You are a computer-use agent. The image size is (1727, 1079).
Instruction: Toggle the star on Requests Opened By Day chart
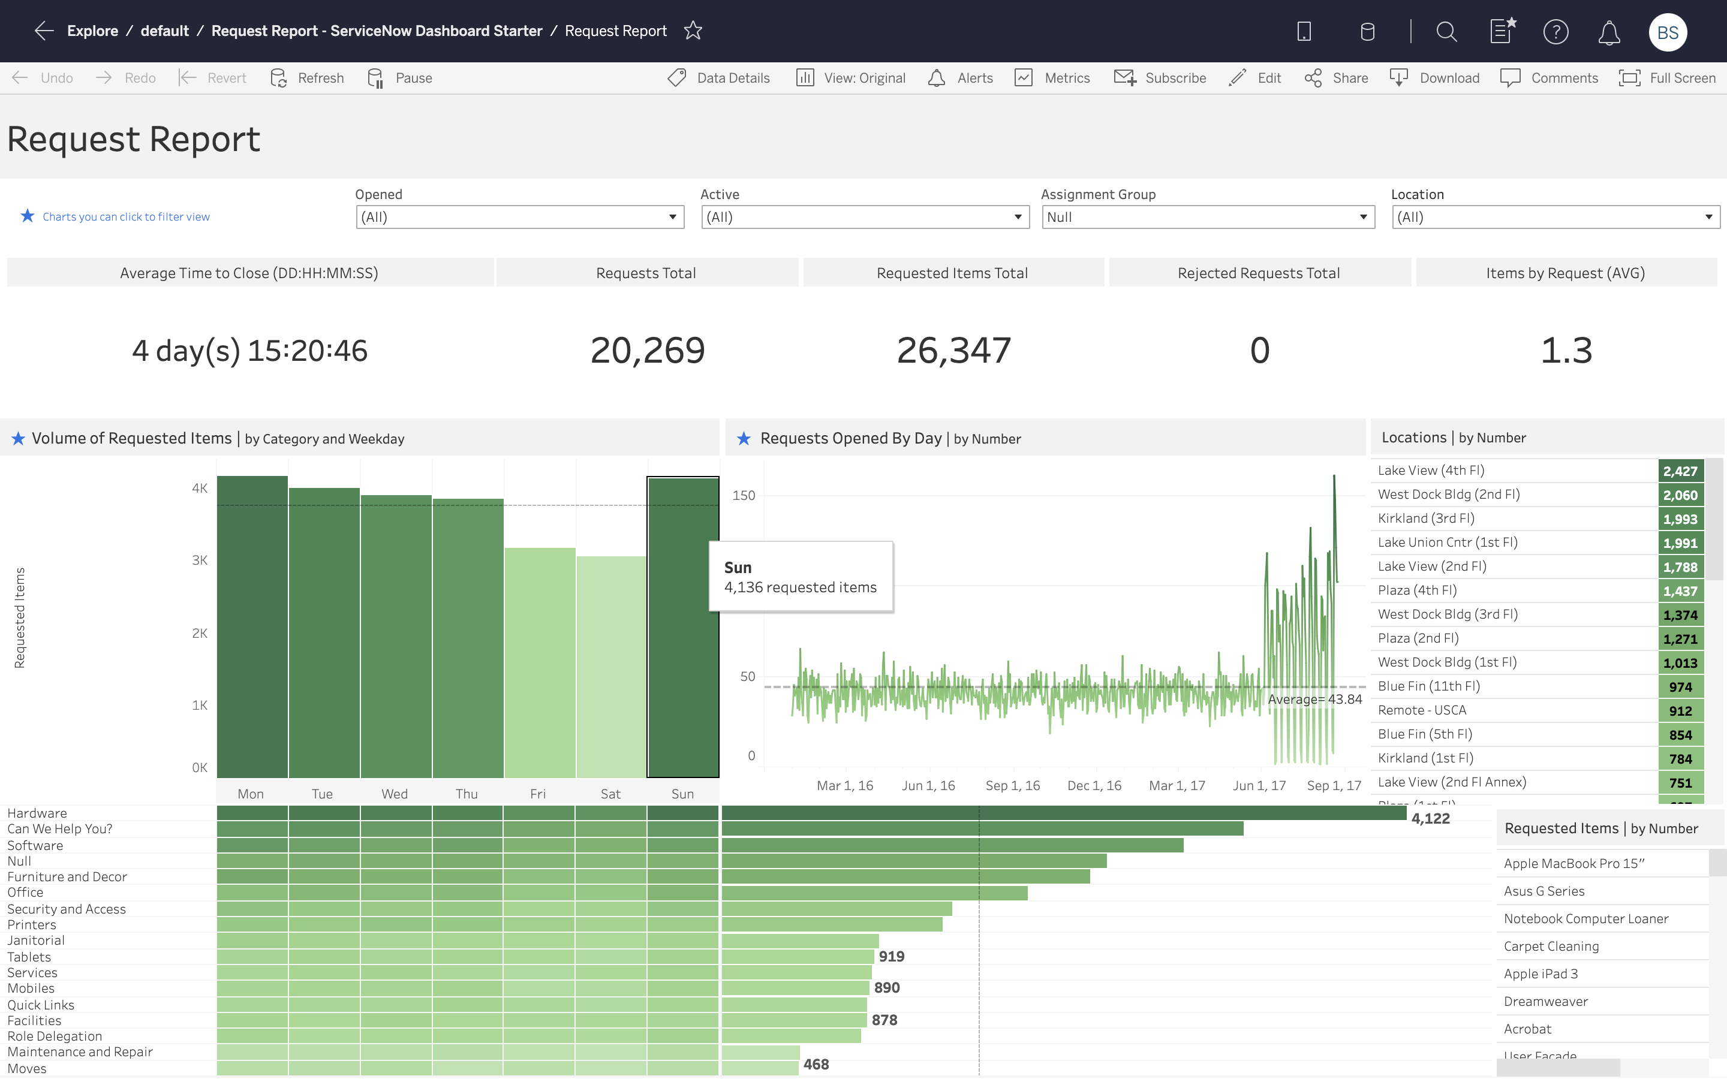[x=744, y=438]
